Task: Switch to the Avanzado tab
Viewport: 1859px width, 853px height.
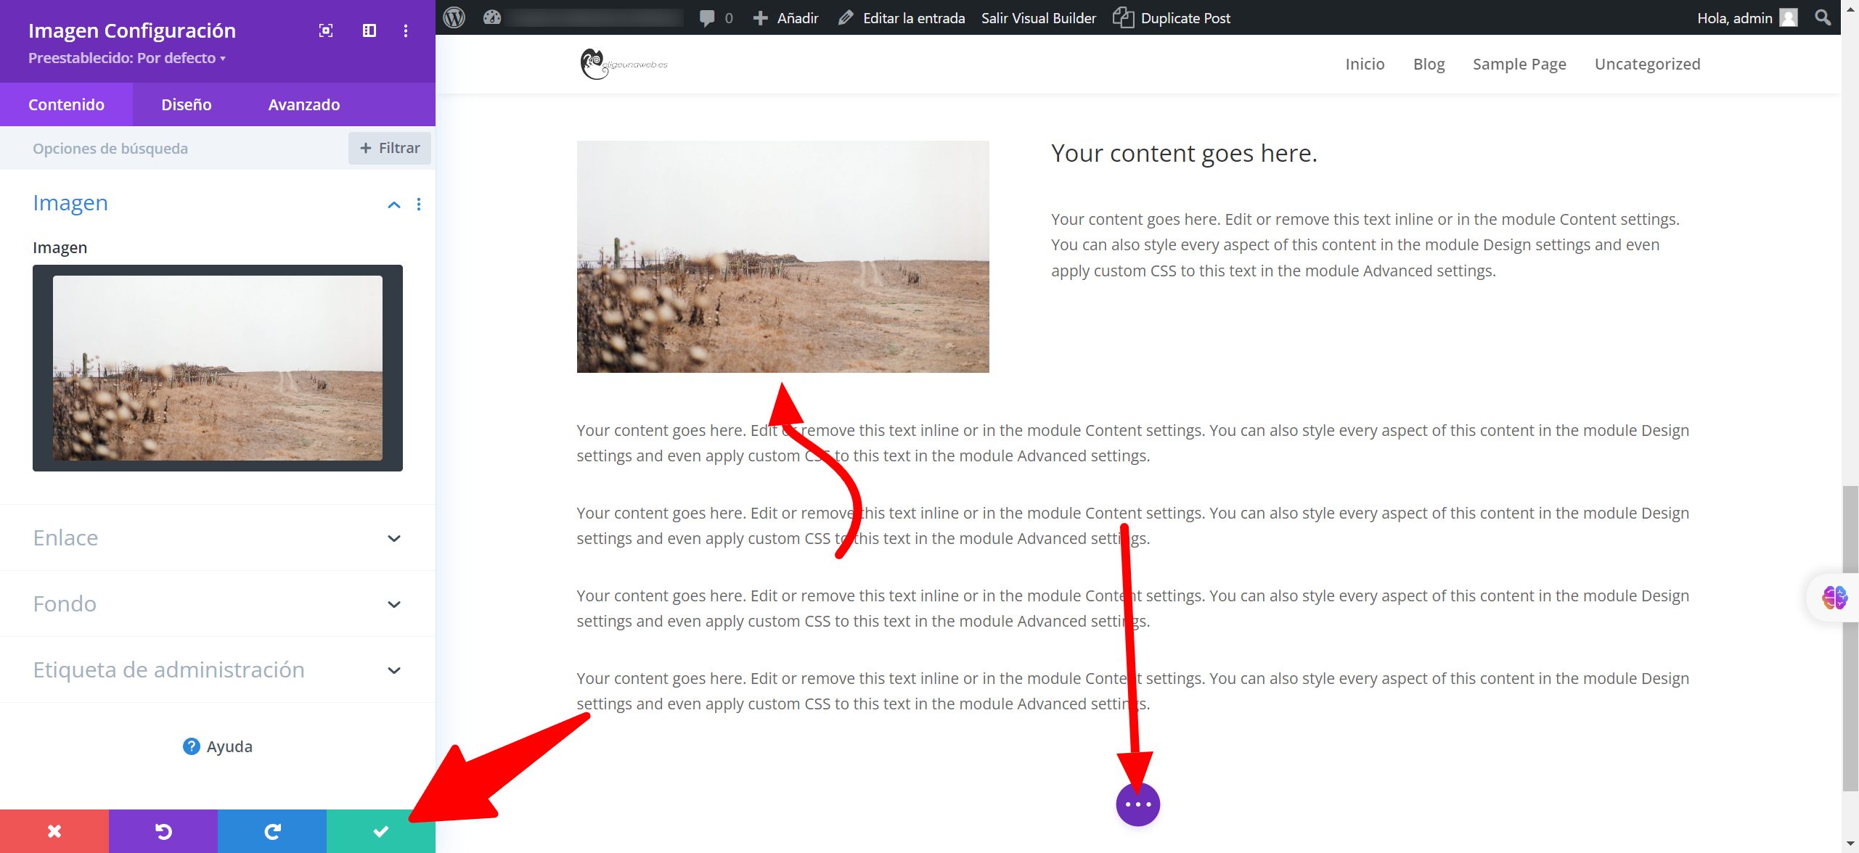Action: [x=304, y=104]
